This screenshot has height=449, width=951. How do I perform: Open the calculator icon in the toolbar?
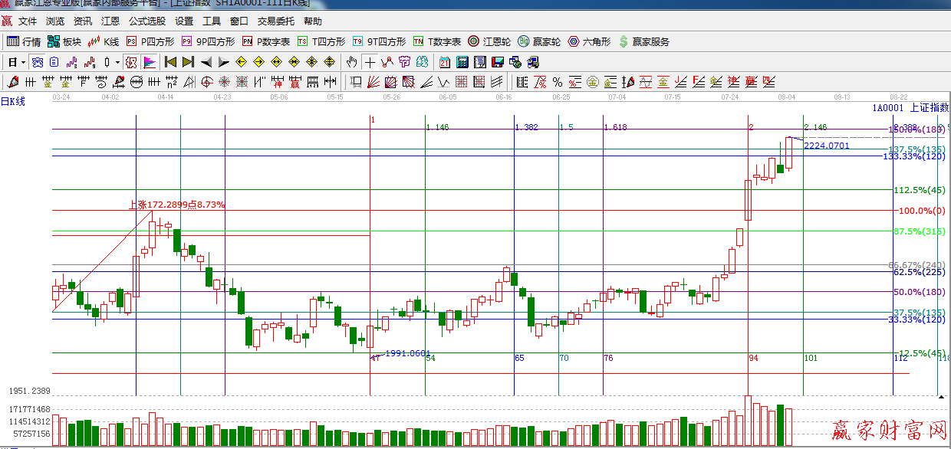coord(462,62)
